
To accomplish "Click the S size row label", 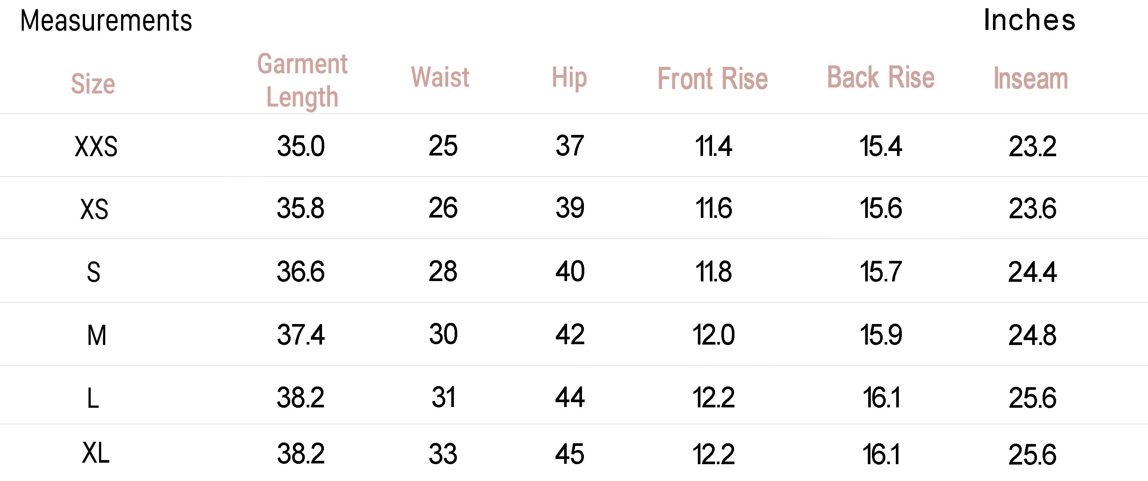I will 93,272.
